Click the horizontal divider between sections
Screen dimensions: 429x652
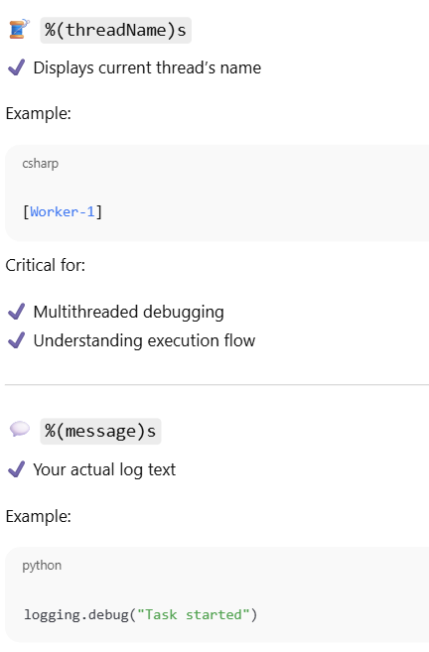tap(216, 385)
